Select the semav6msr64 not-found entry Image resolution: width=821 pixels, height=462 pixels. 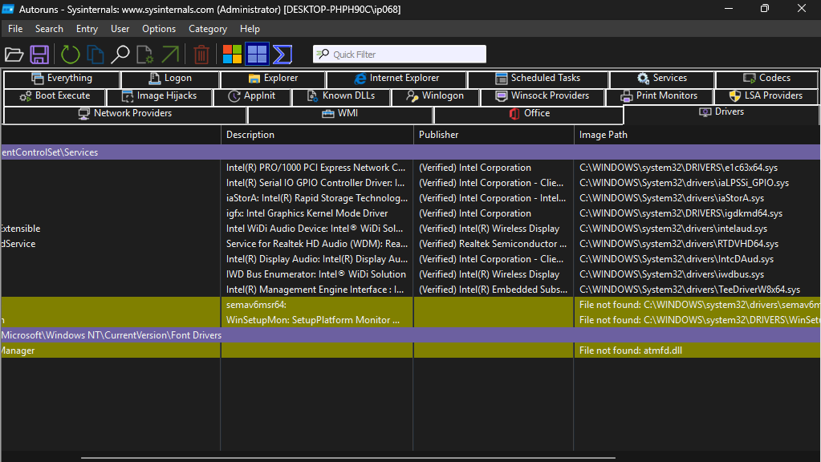pos(411,305)
